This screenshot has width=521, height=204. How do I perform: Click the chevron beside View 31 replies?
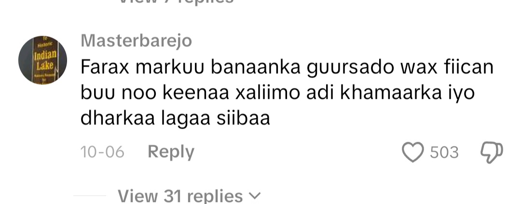[255, 196]
